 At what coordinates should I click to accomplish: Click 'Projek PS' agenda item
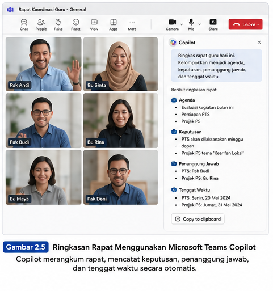[191, 121]
